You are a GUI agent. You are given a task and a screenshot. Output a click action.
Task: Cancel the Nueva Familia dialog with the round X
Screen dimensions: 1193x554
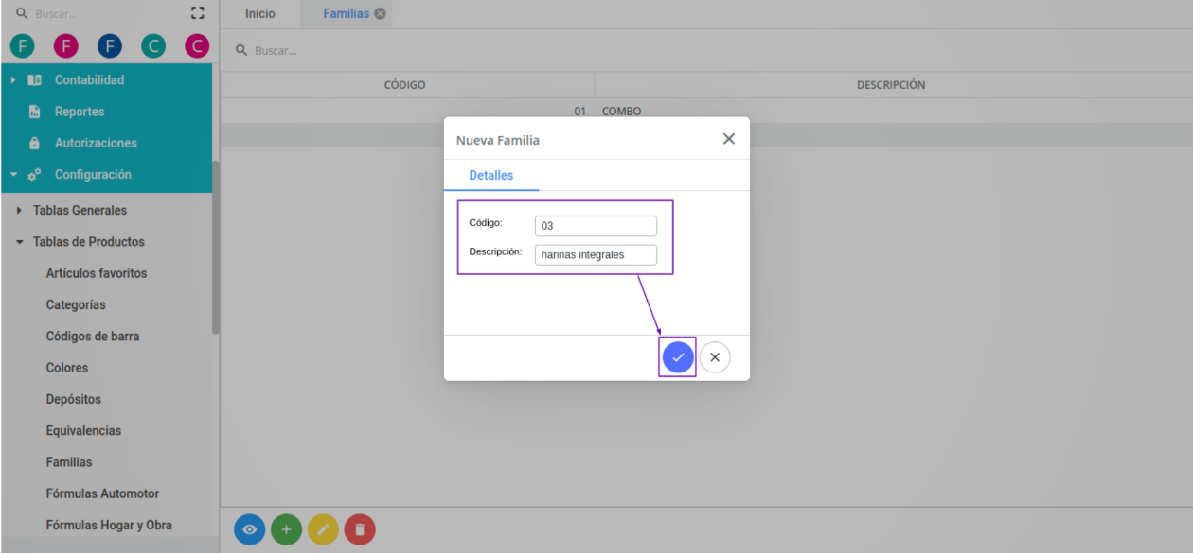[715, 357]
